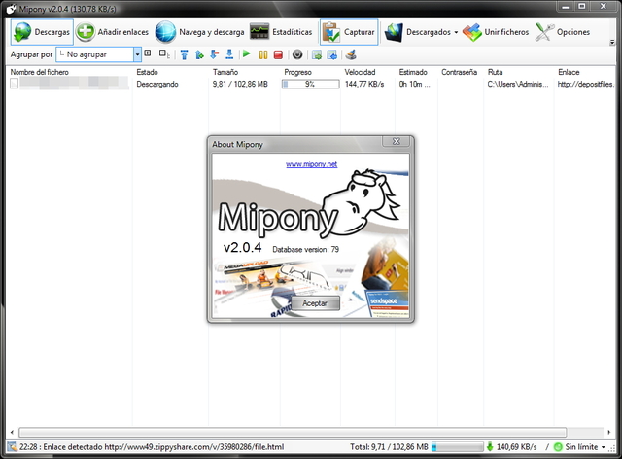Click the green download speed arrow icon

[x=490, y=447]
